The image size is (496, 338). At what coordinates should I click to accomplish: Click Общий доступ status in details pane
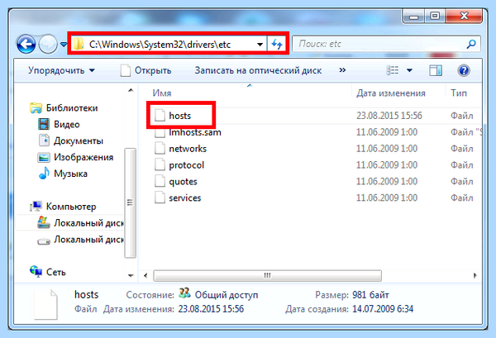[x=227, y=295]
